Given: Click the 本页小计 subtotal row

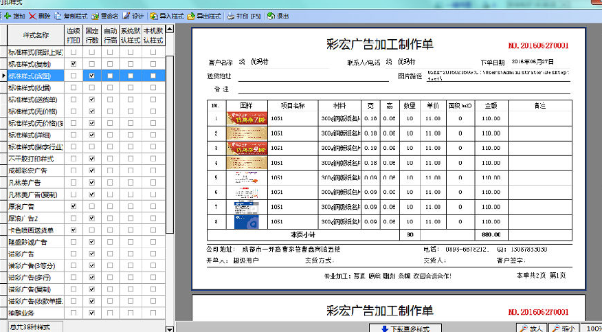Looking at the screenshot, I should point(389,235).
